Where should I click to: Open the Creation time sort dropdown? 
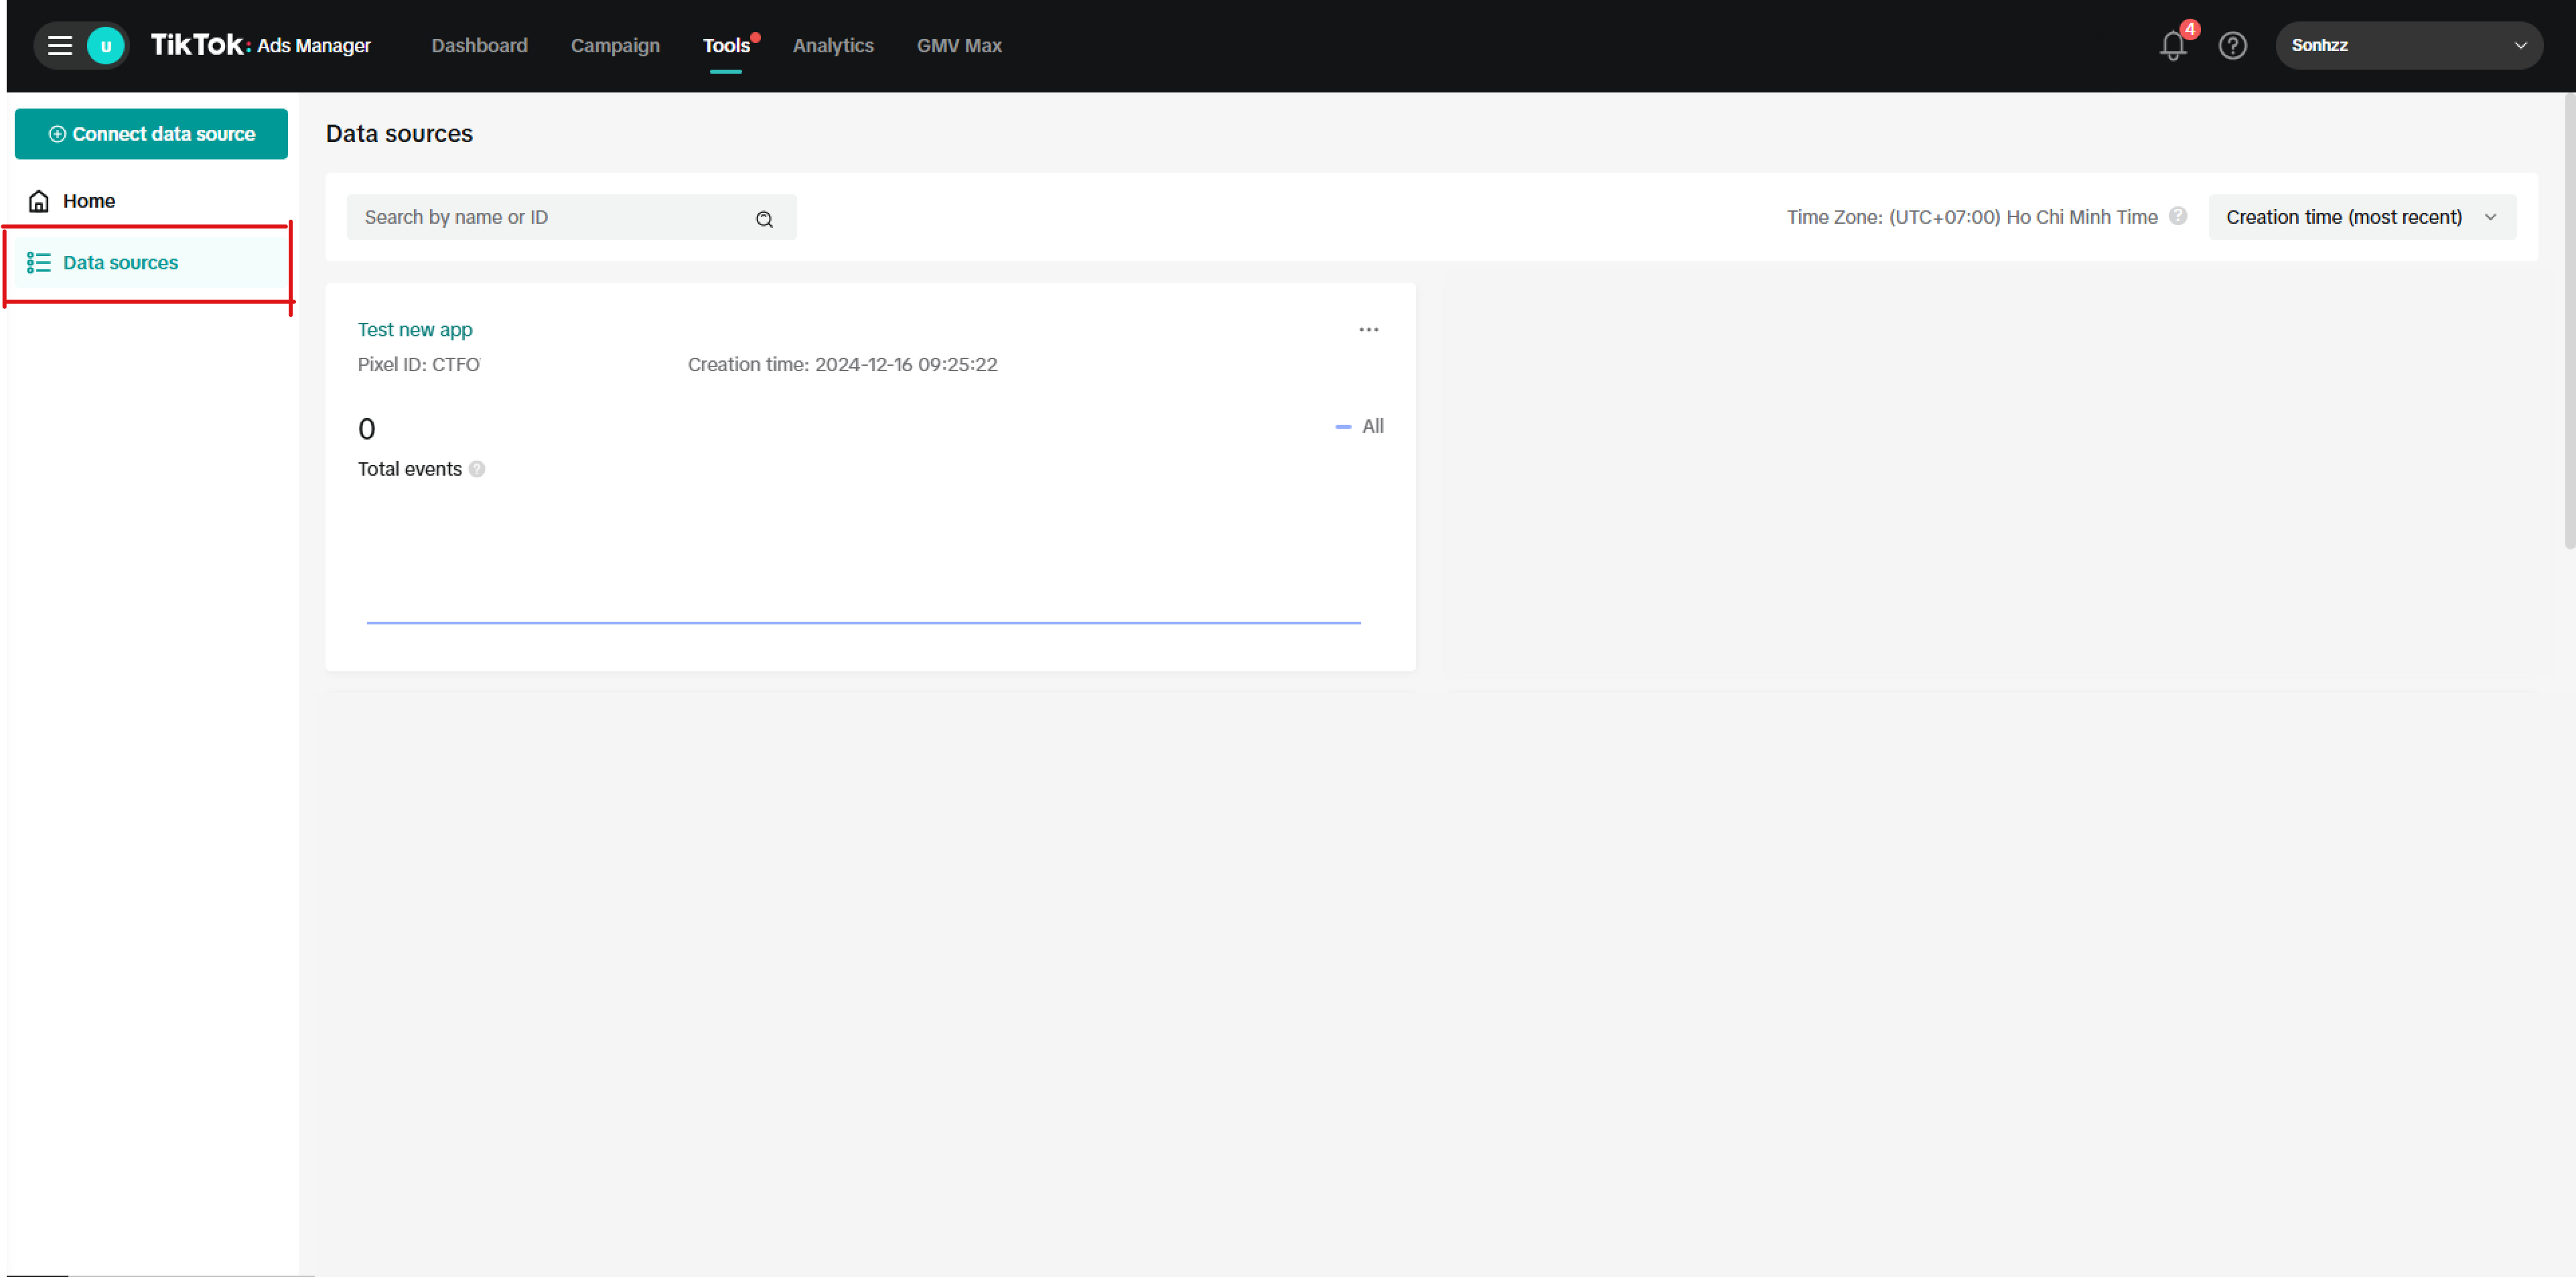pyautogui.click(x=2361, y=217)
